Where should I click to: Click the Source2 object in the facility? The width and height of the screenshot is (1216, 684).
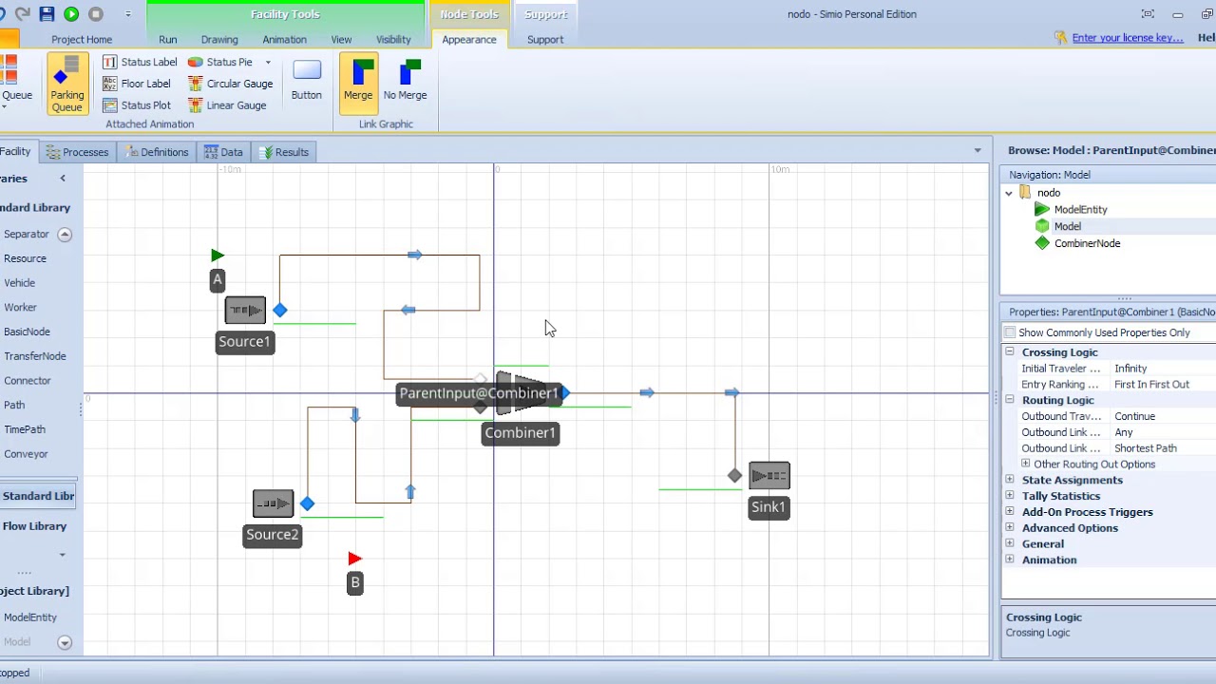click(x=273, y=503)
